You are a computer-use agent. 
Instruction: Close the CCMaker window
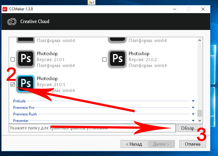[x=203, y=9]
